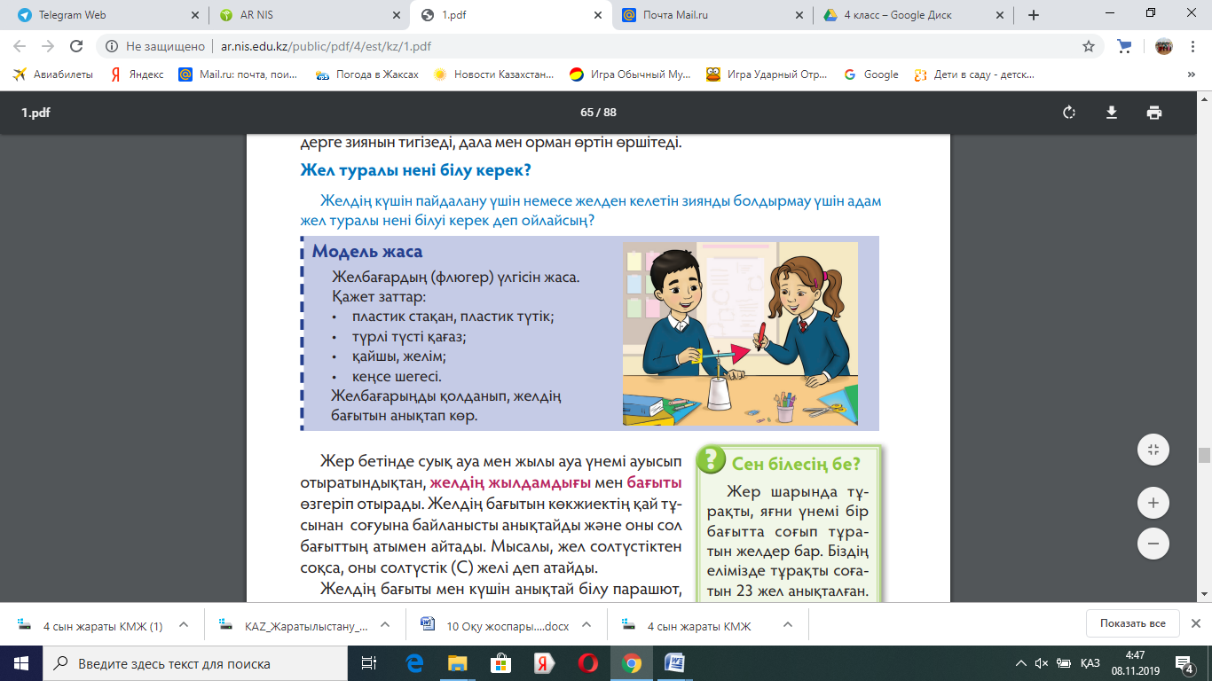1212x681 pixels.
Task: Expand options for 4 сын жараты КМЖ download
Action: point(788,624)
